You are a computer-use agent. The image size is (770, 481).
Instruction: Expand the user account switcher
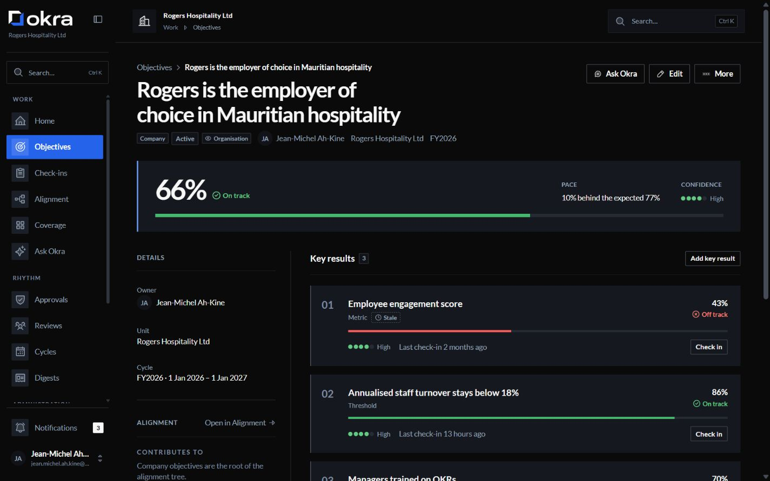[100, 458]
